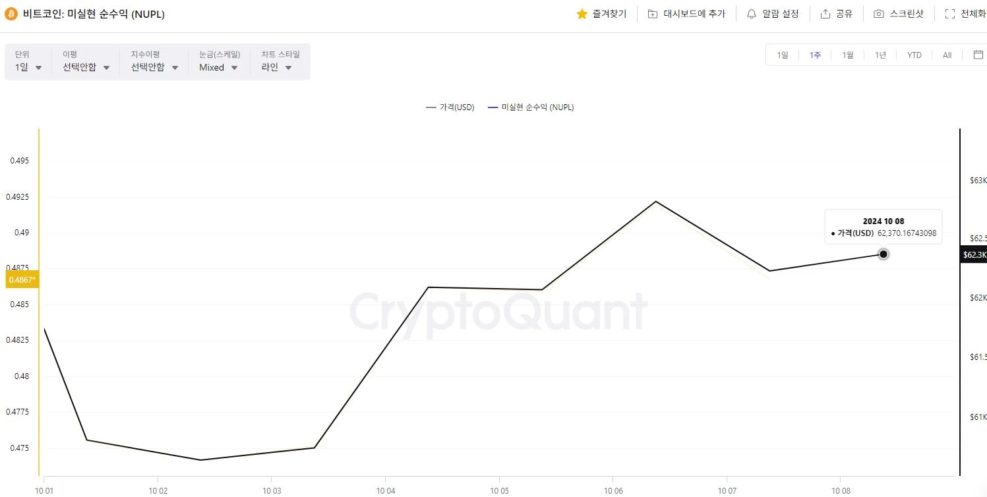Click the yellow 0.4867 axis value marker
This screenshot has height=497, width=987.
pyautogui.click(x=22, y=280)
